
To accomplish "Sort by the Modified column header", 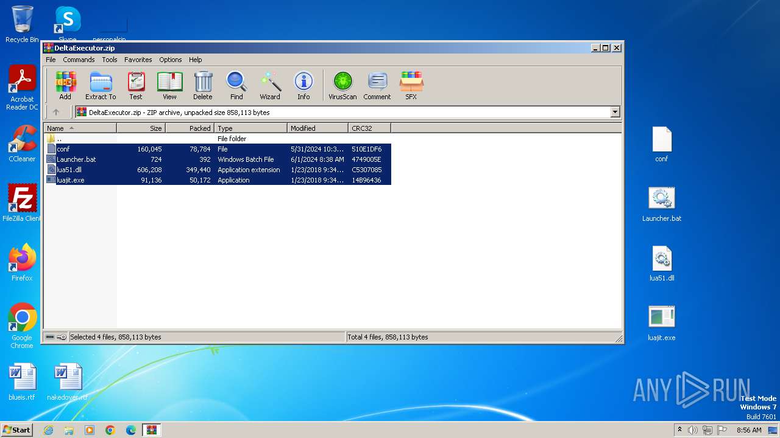I will click(317, 128).
